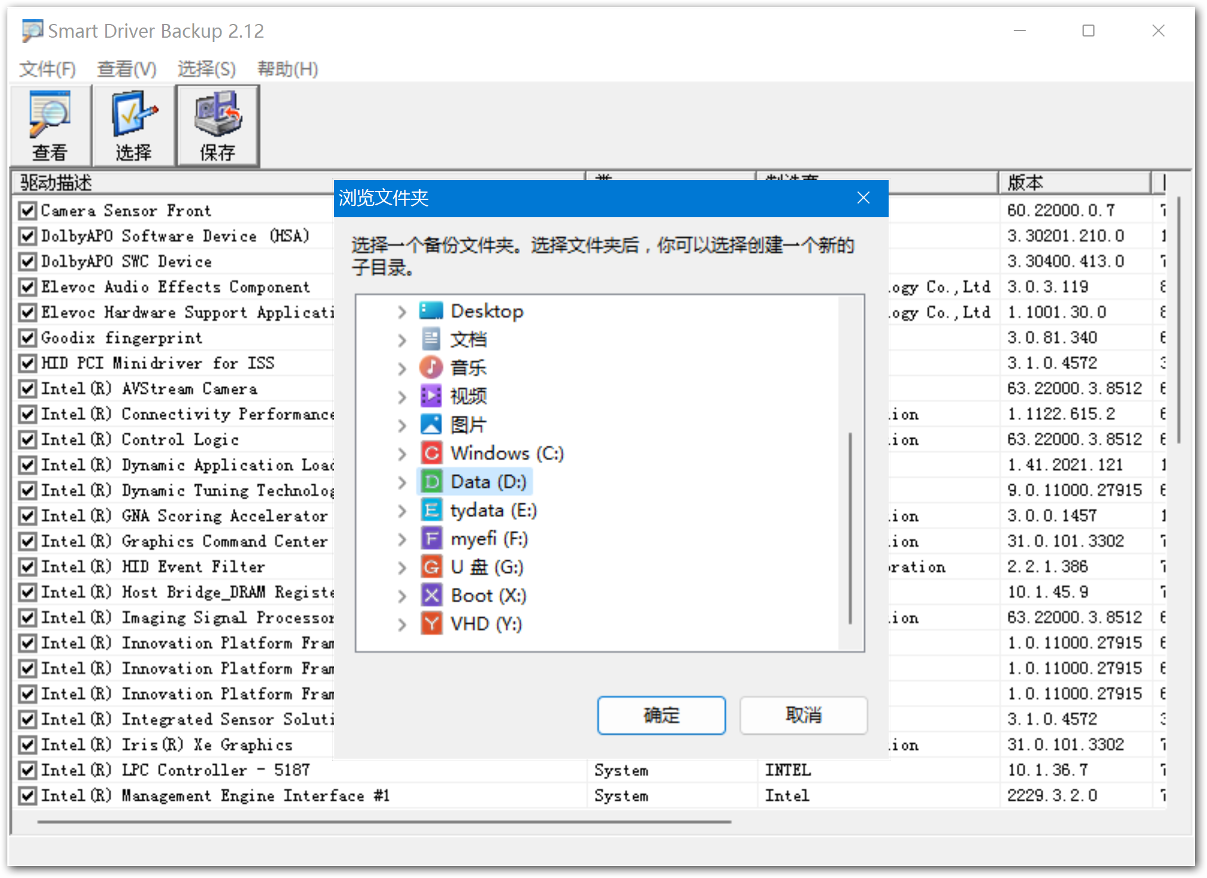Click the 选择 toolbar icon

click(x=133, y=126)
